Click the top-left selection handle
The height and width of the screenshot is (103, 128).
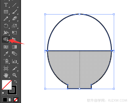[45, 14]
